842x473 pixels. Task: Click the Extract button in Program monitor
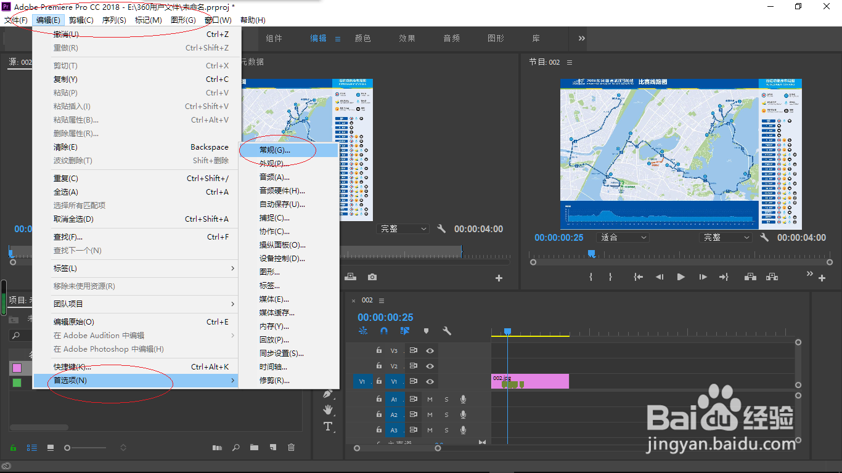point(772,277)
